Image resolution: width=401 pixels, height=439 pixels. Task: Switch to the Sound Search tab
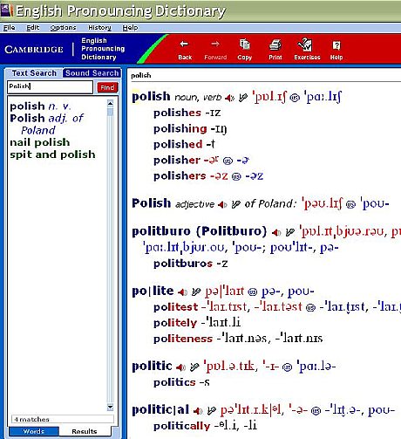[92, 73]
